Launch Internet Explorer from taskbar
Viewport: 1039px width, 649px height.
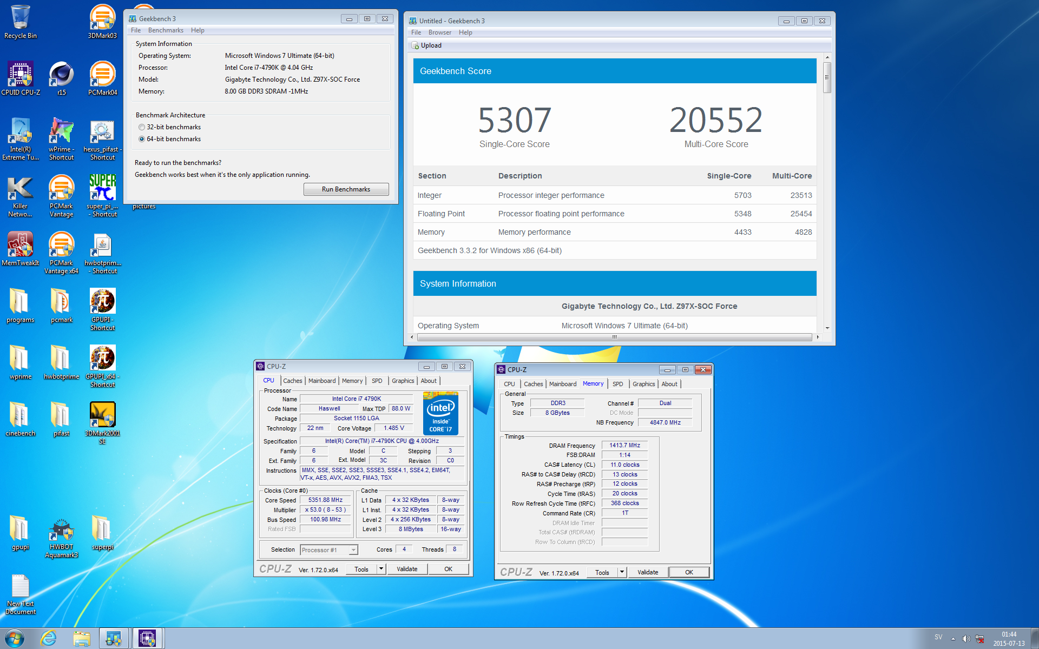(49, 639)
